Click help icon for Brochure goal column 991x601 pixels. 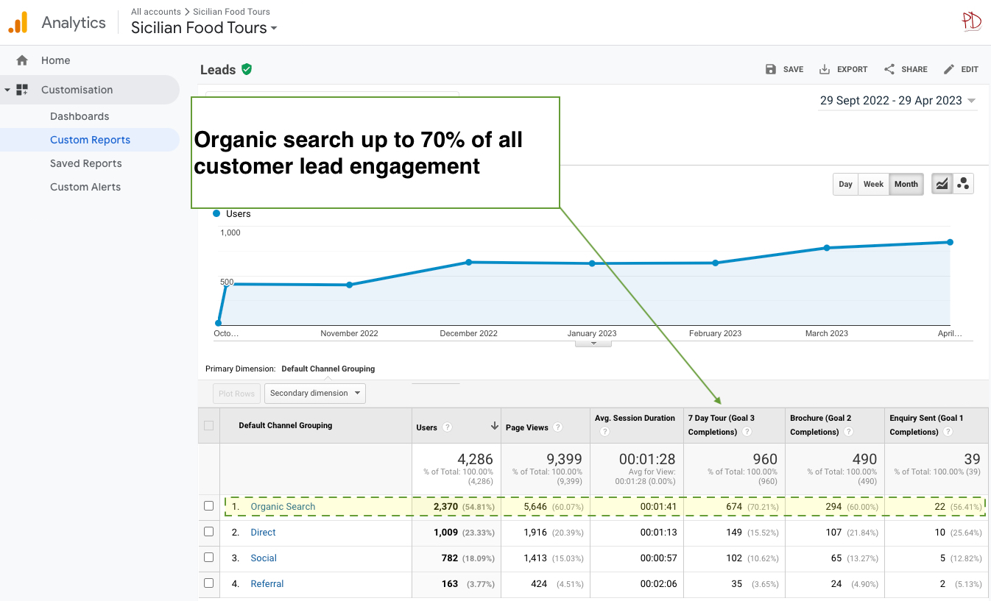pyautogui.click(x=849, y=432)
